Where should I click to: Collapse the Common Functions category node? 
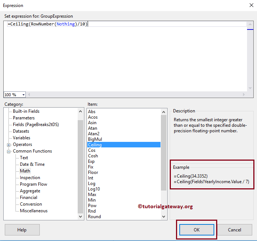pos(8,151)
